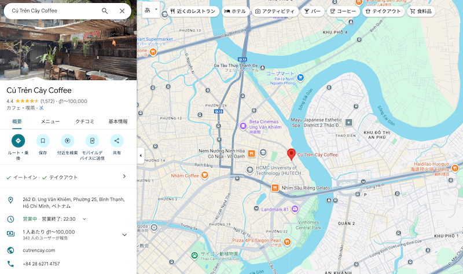This screenshot has width=463, height=274.
Task: Click the search nearby (付近を検索) icon
Action: [68, 141]
